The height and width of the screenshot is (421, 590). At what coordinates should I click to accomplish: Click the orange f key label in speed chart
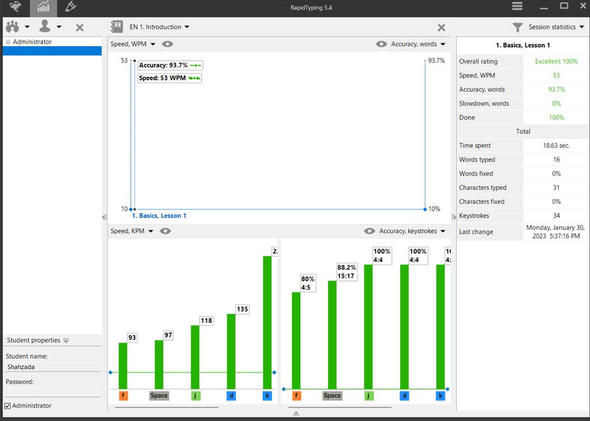(123, 396)
